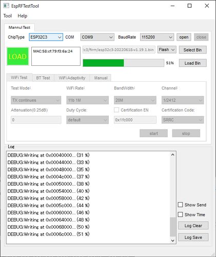216x257 pixels.
Task: Click log line Writing at 0x00050000 (38 %)
Action: click(48, 184)
